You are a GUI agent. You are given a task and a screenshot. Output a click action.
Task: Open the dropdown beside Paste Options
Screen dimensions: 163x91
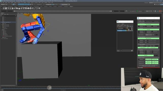(x=148, y=35)
